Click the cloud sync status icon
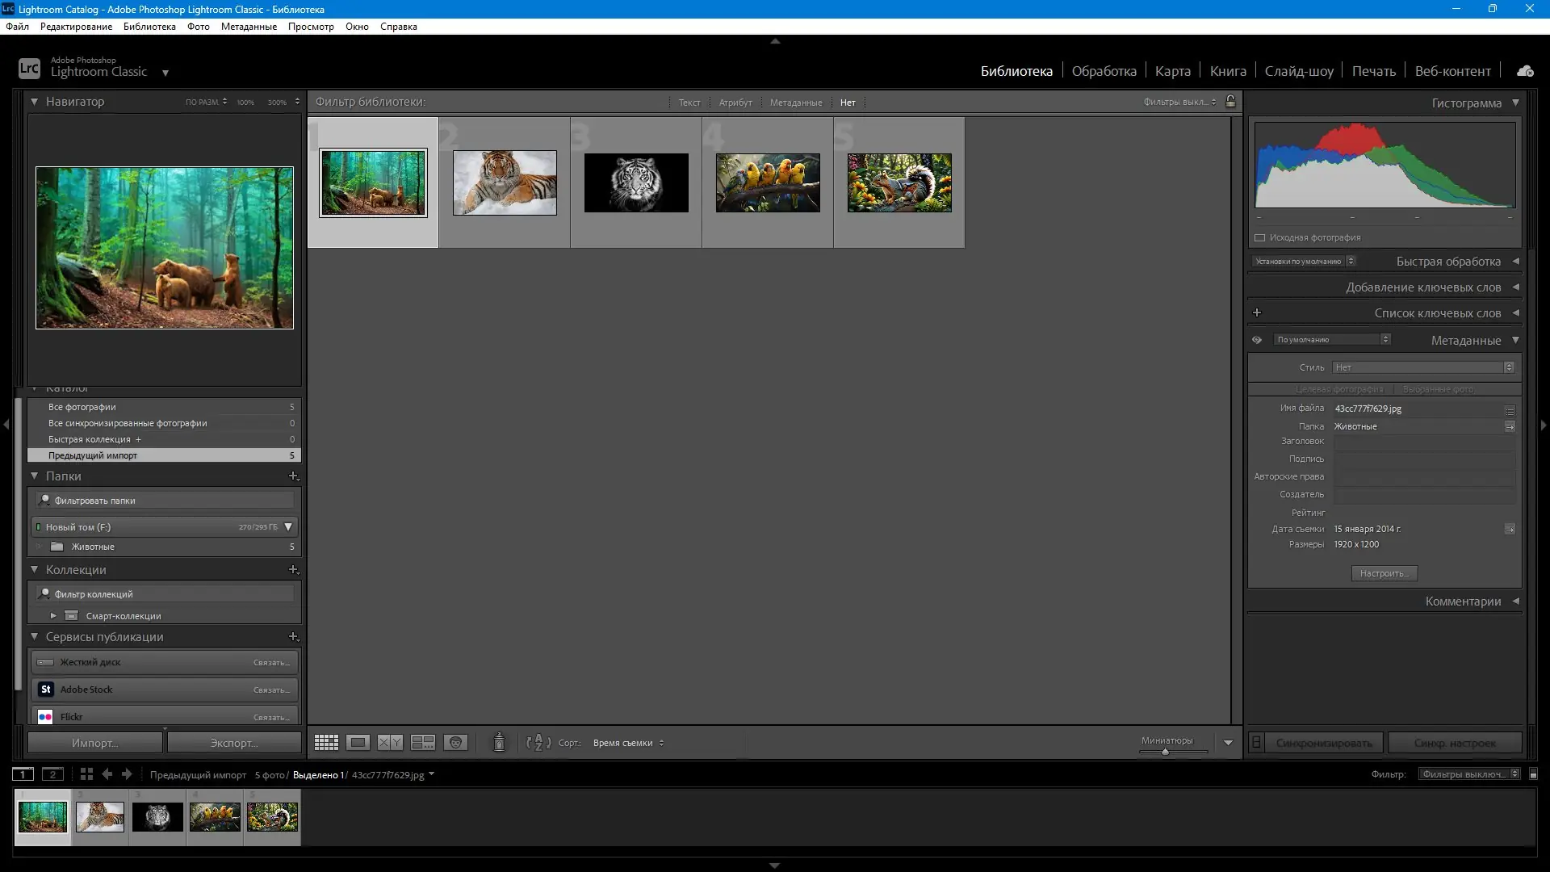 coord(1524,71)
